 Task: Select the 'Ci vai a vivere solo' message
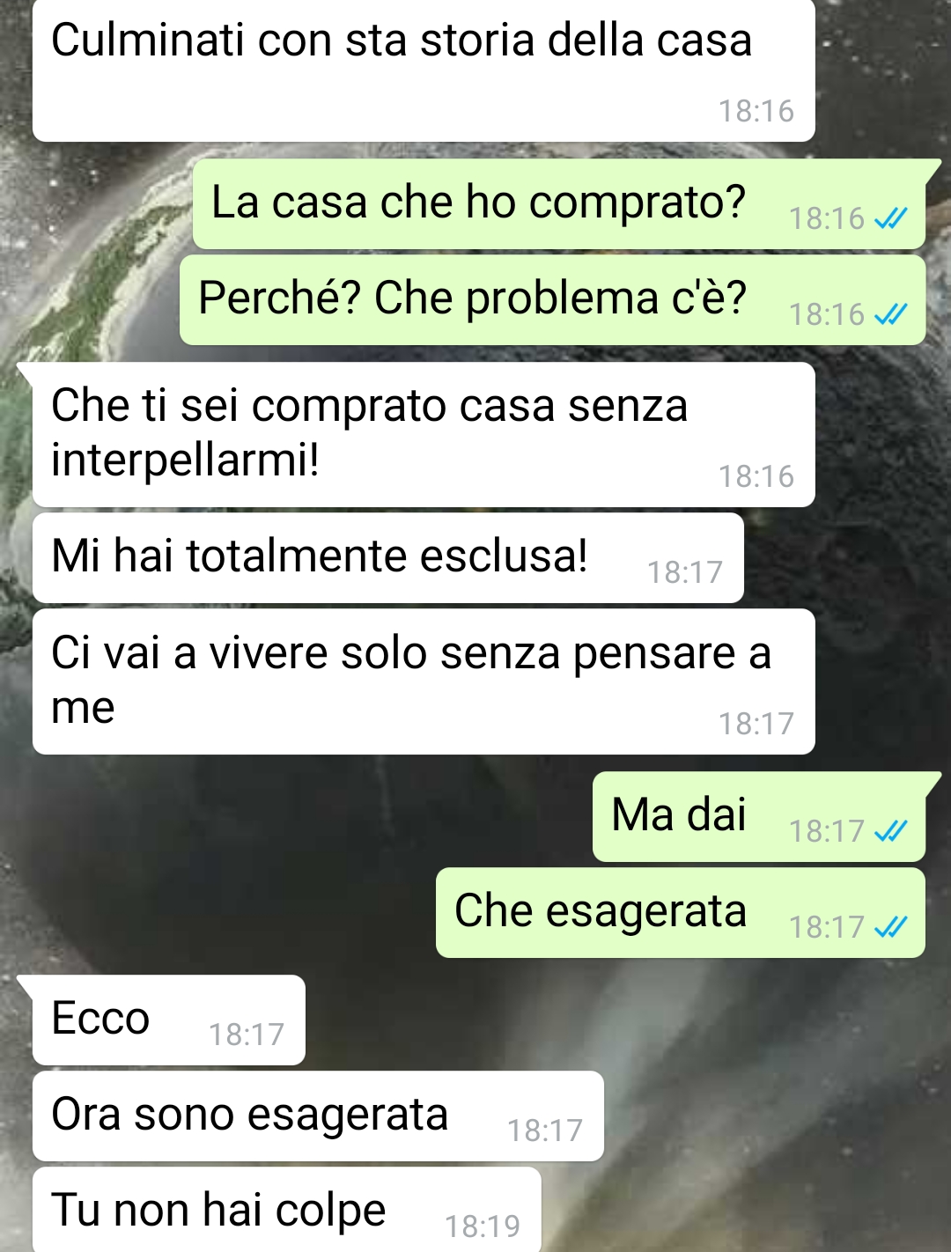424,681
